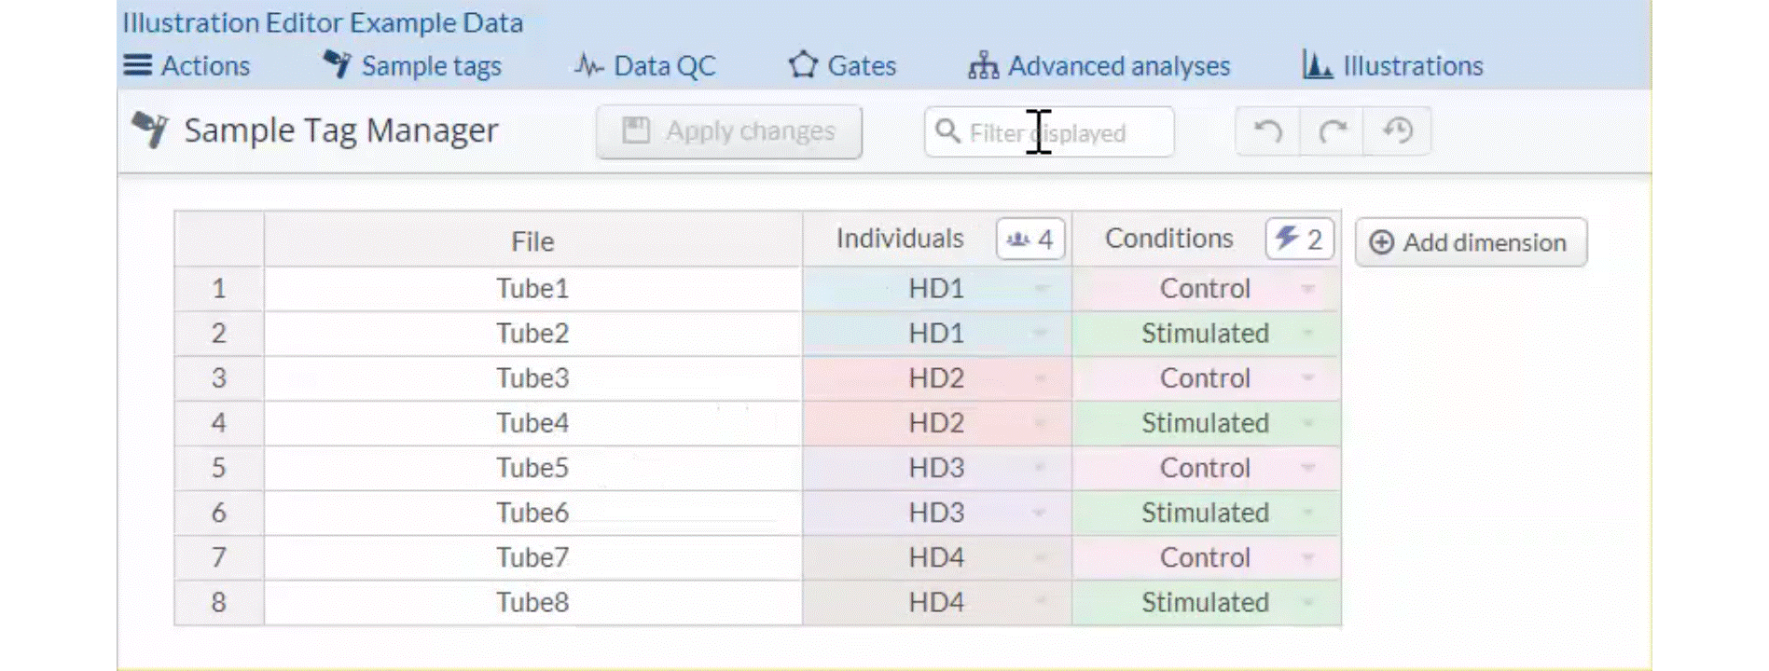Screen dimensions: 1769x671
Task: Select the Tube8 file name cell
Action: pyautogui.click(x=532, y=603)
